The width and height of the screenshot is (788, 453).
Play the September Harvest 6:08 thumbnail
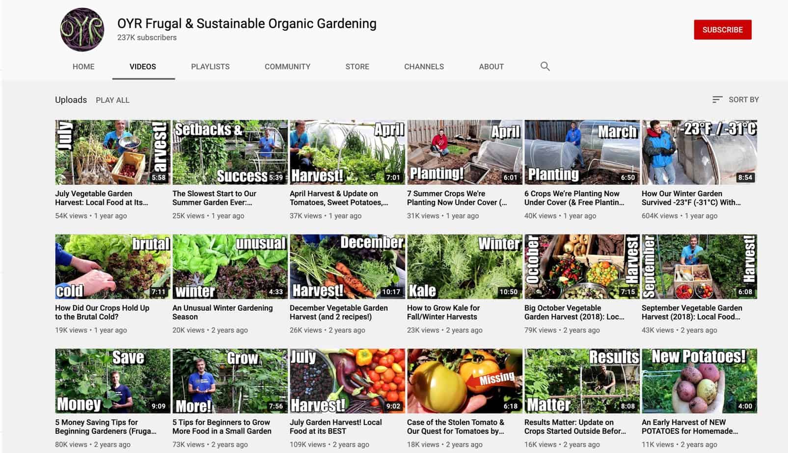(699, 266)
